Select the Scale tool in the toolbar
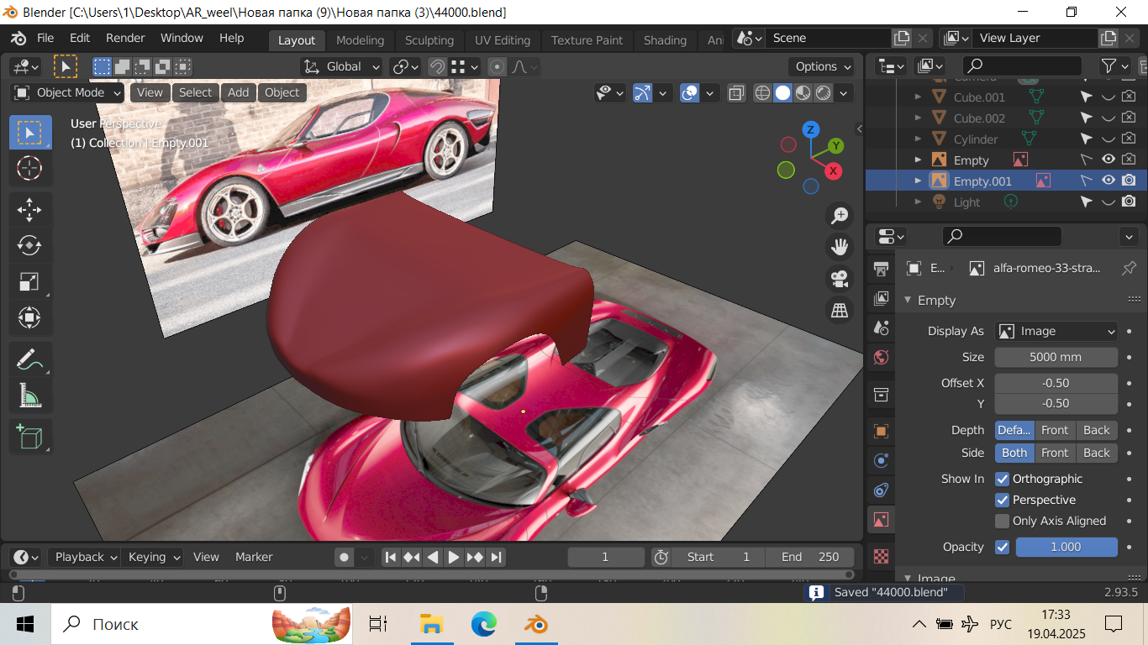This screenshot has width=1148, height=645. pyautogui.click(x=29, y=281)
